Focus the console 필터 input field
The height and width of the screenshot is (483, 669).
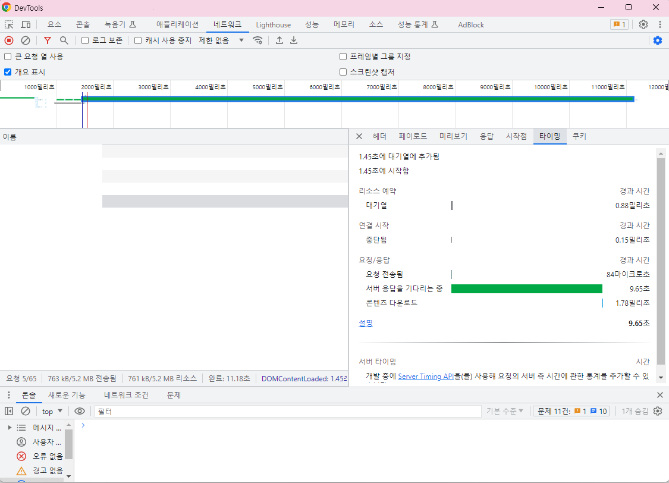288,411
